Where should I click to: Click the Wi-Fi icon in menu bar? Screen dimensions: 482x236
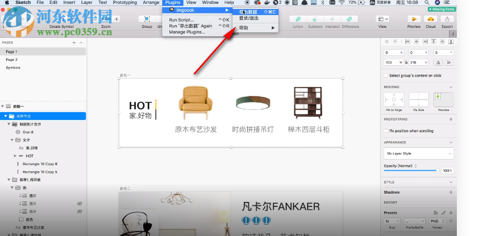341,2
